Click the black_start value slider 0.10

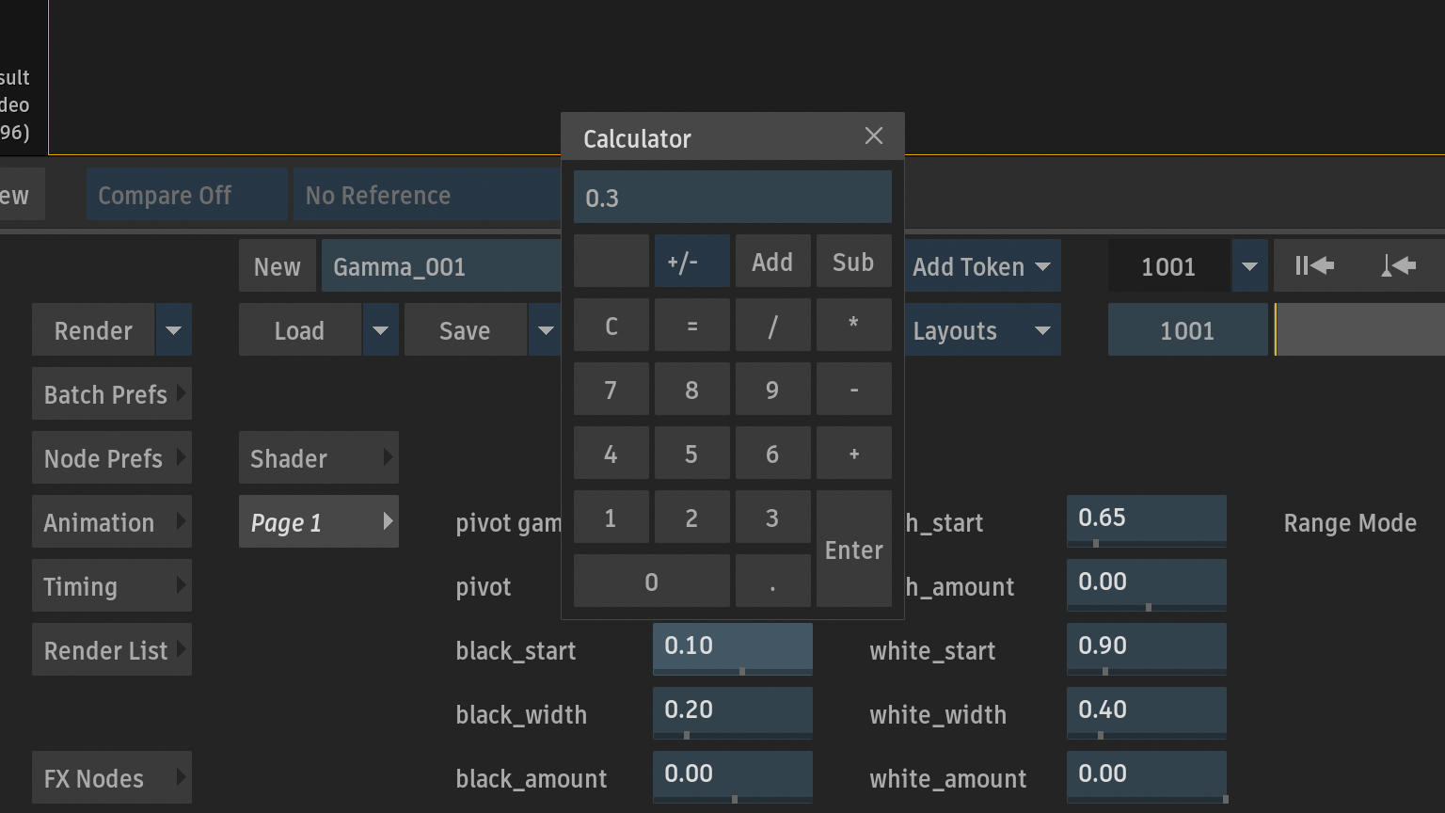[x=733, y=648]
